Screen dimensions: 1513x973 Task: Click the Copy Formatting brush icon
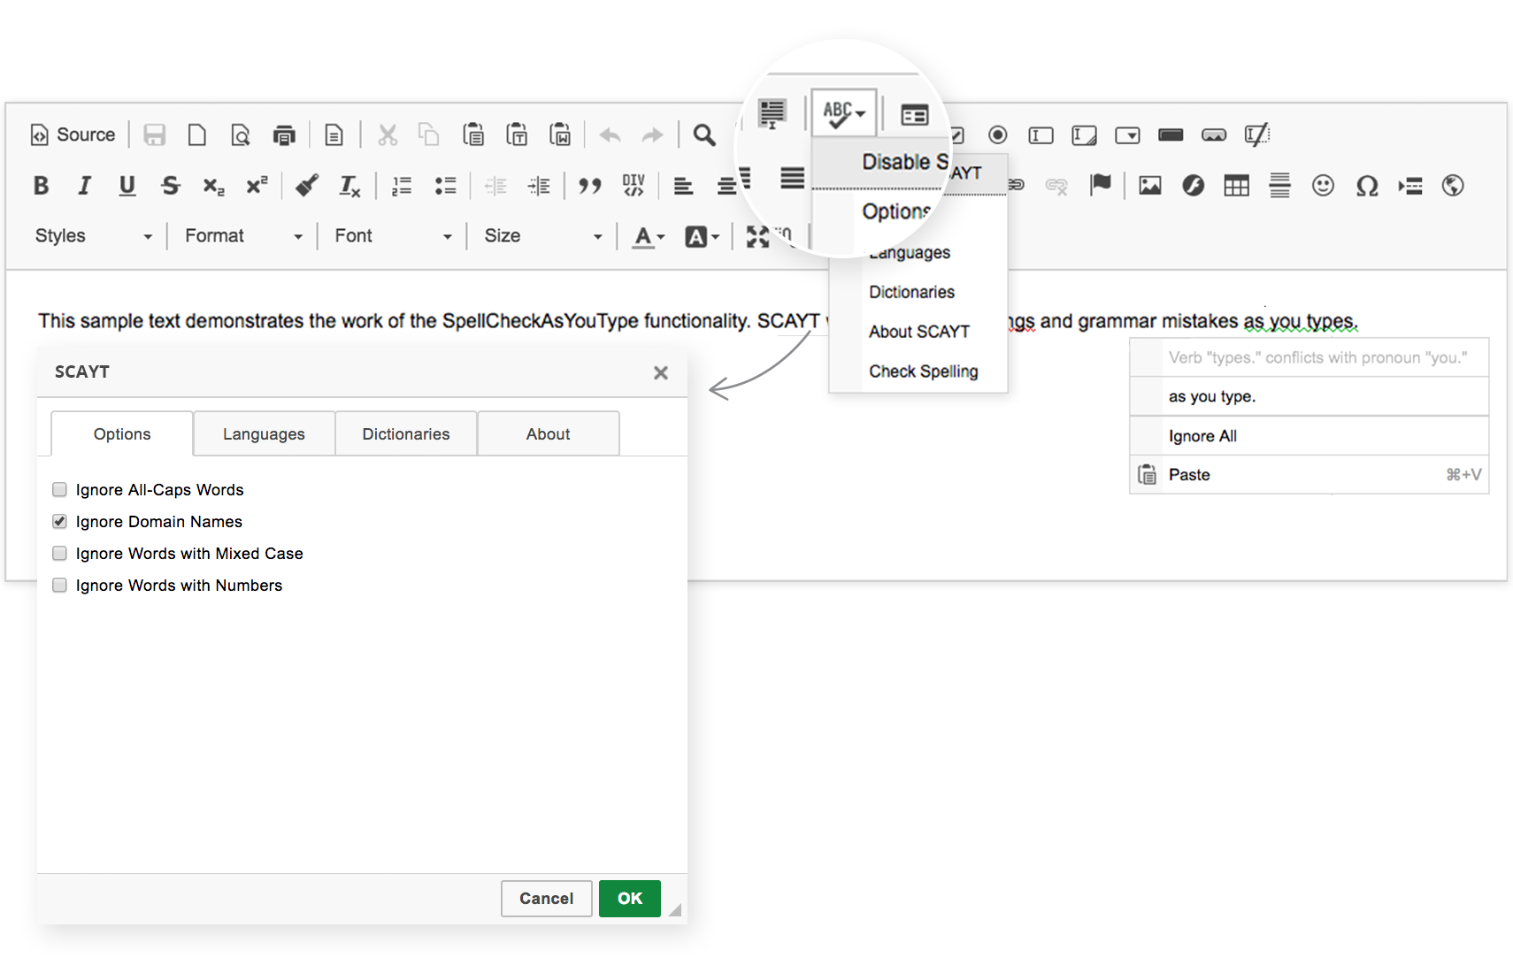[307, 186]
